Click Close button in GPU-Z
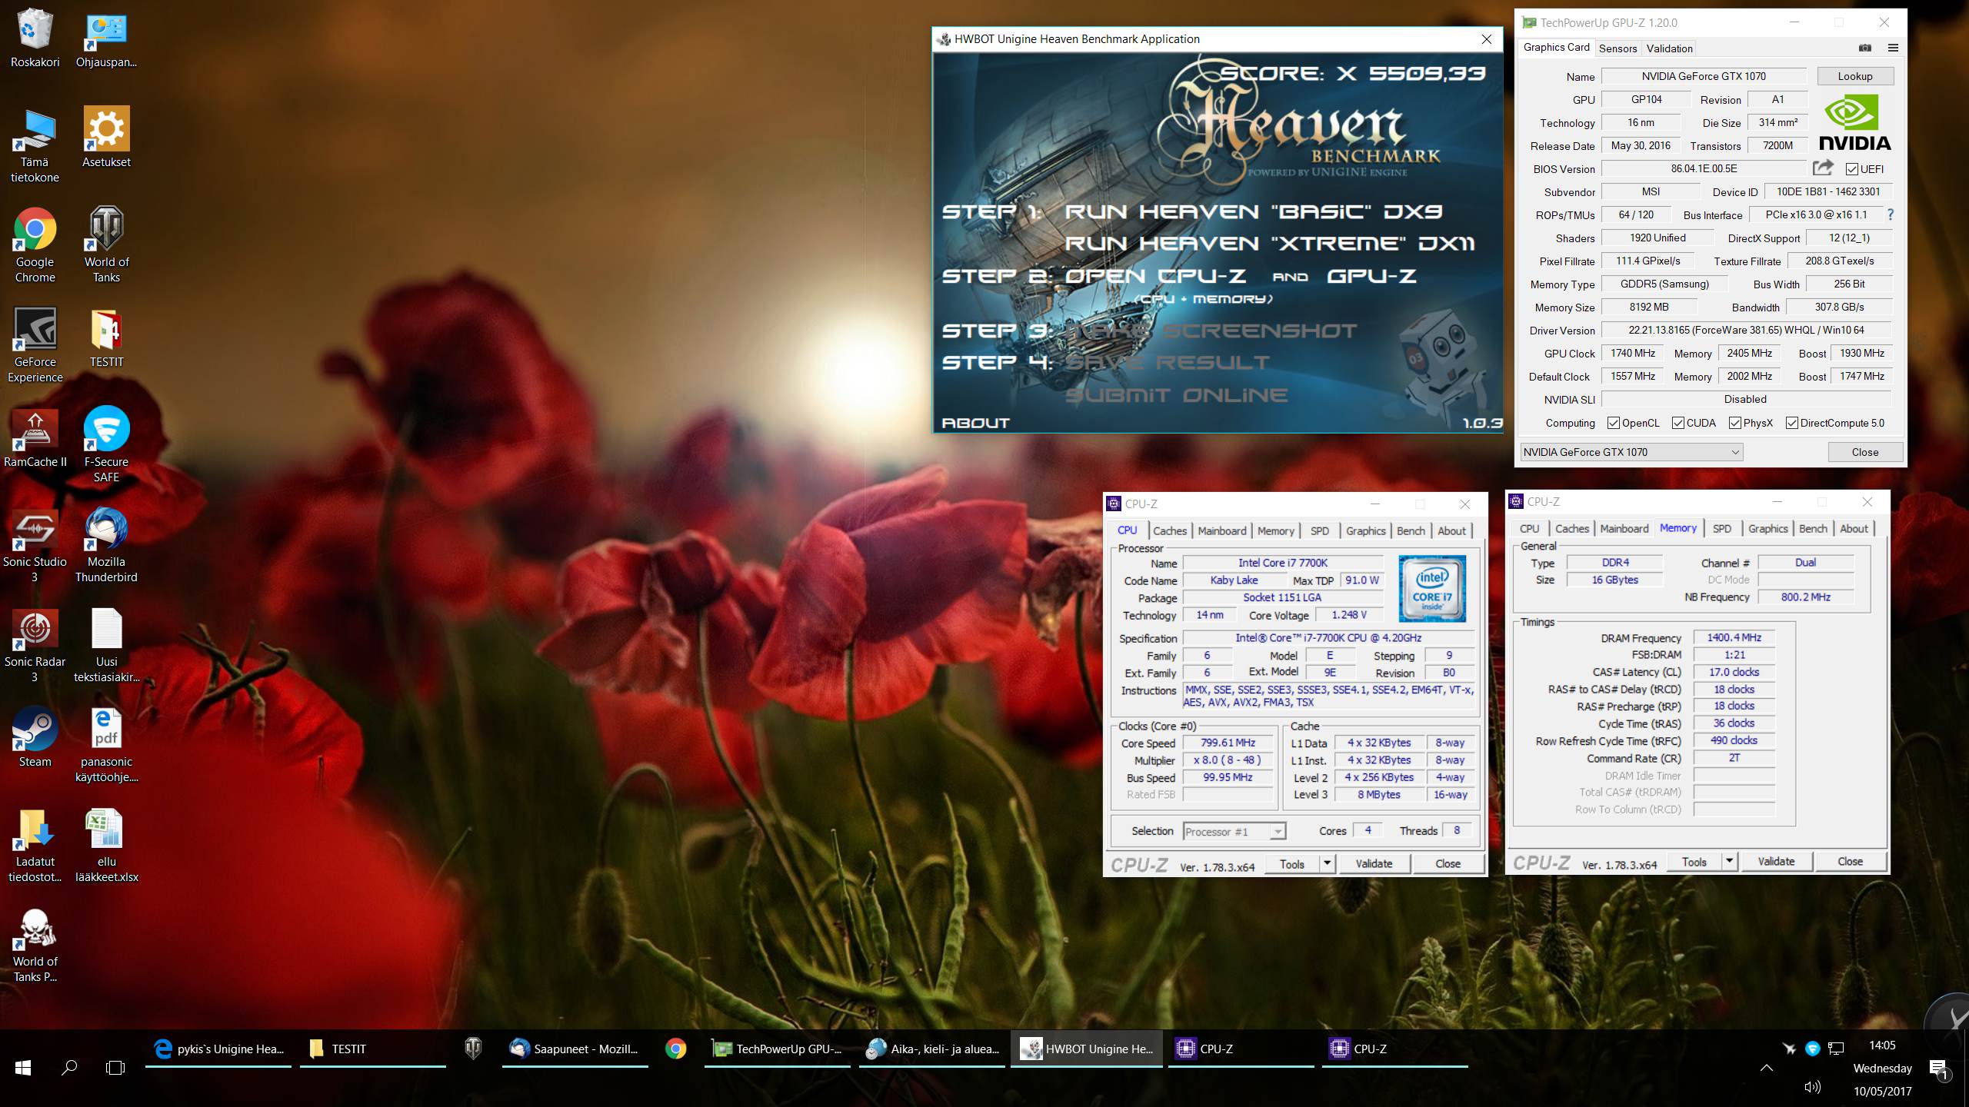The height and width of the screenshot is (1107, 1969). pos(1864,452)
